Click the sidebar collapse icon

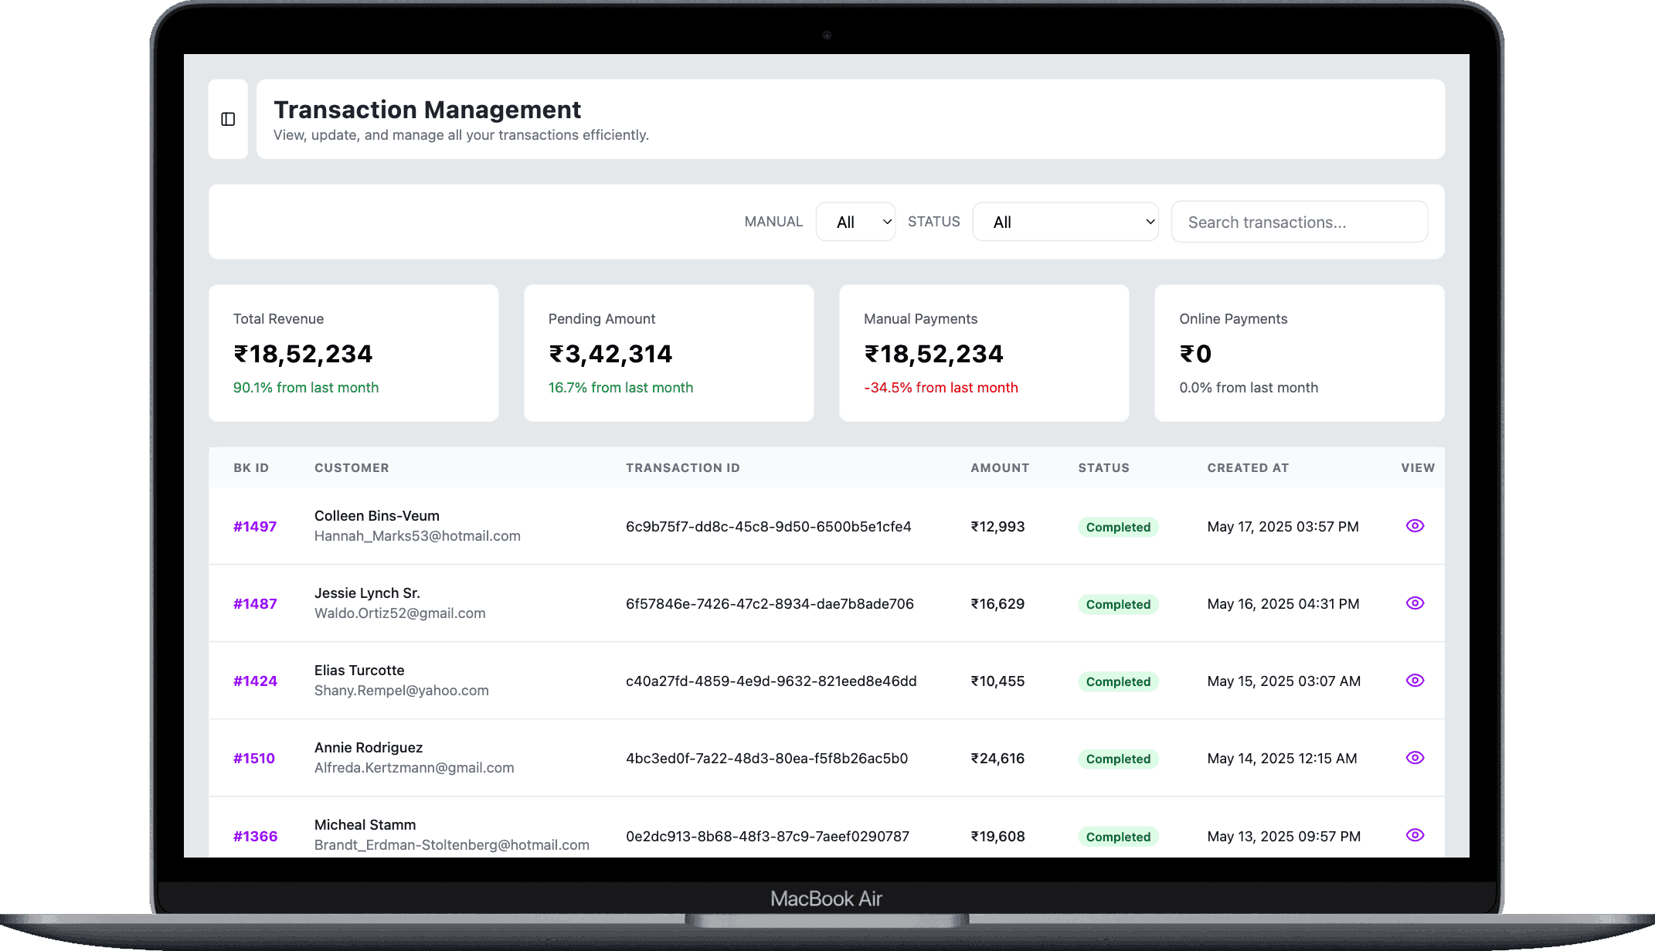coord(228,119)
